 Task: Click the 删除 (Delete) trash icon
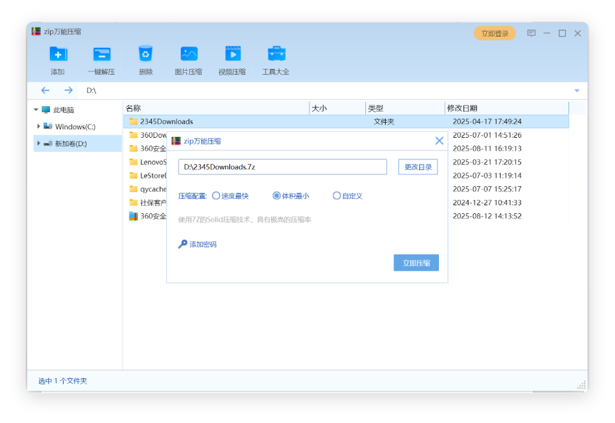pyautogui.click(x=145, y=54)
